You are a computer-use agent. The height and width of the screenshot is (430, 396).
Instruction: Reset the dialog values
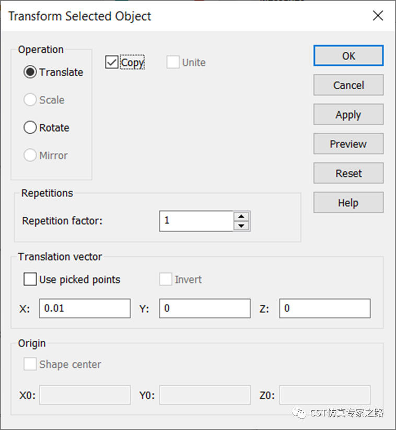348,173
